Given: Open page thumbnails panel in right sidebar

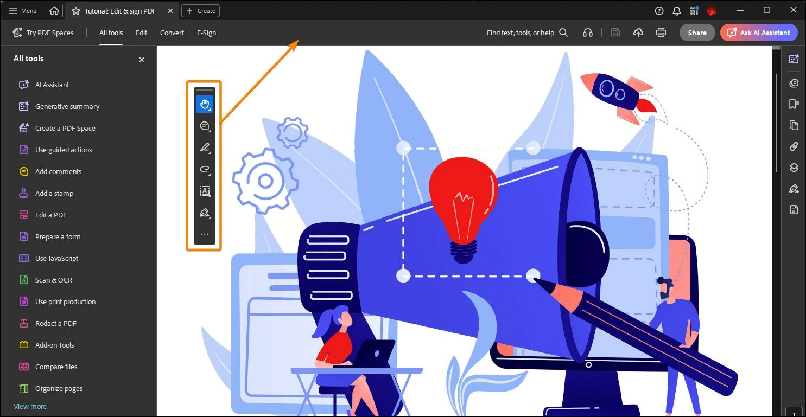Looking at the screenshot, I should click(794, 125).
